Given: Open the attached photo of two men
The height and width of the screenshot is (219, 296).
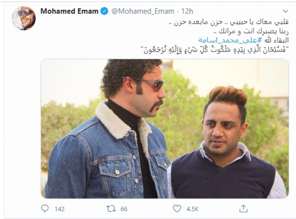Looking at the screenshot, I should click(x=165, y=129).
